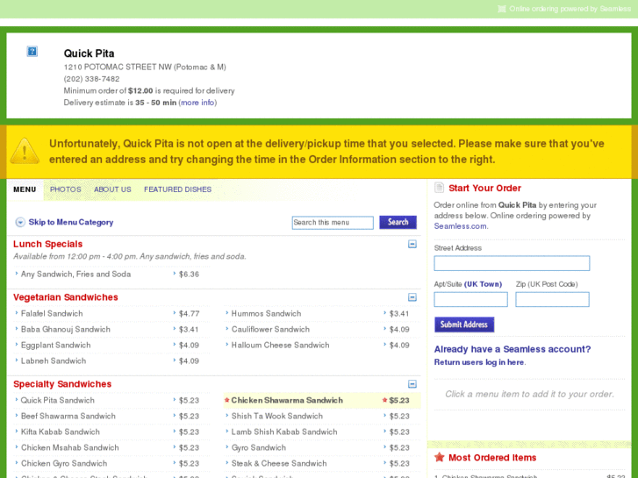Add the Chicken Gyro Sandwich
Viewport: 638px width, 478px height.
point(64,464)
